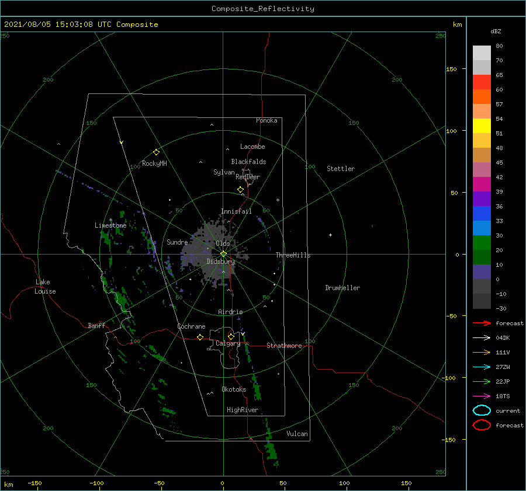The height and width of the screenshot is (491, 526).
Task: Select the red 60-65 dBZ swatch
Action: click(x=482, y=82)
